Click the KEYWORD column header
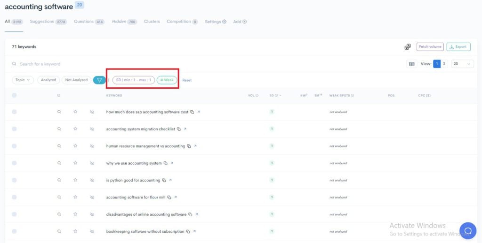Image resolution: width=482 pixels, height=243 pixels. [114, 96]
